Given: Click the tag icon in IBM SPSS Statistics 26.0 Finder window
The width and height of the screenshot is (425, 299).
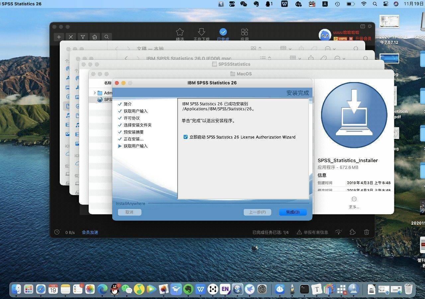Looking at the screenshot, I should pos(323,58).
